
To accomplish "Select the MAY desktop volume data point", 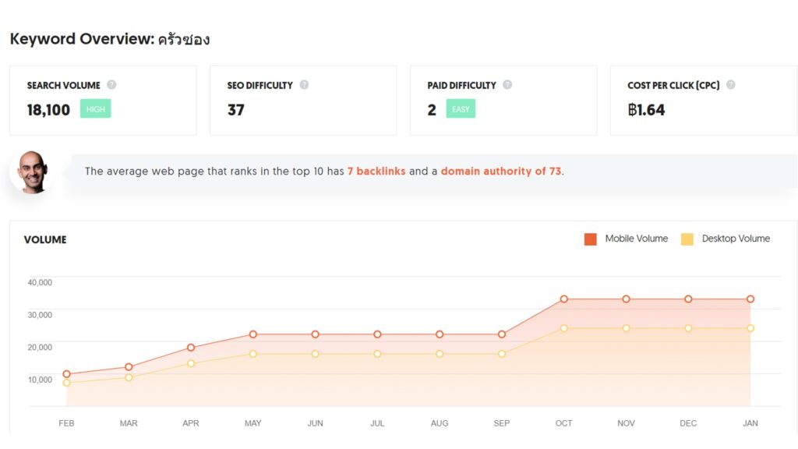I will pyautogui.click(x=253, y=354).
